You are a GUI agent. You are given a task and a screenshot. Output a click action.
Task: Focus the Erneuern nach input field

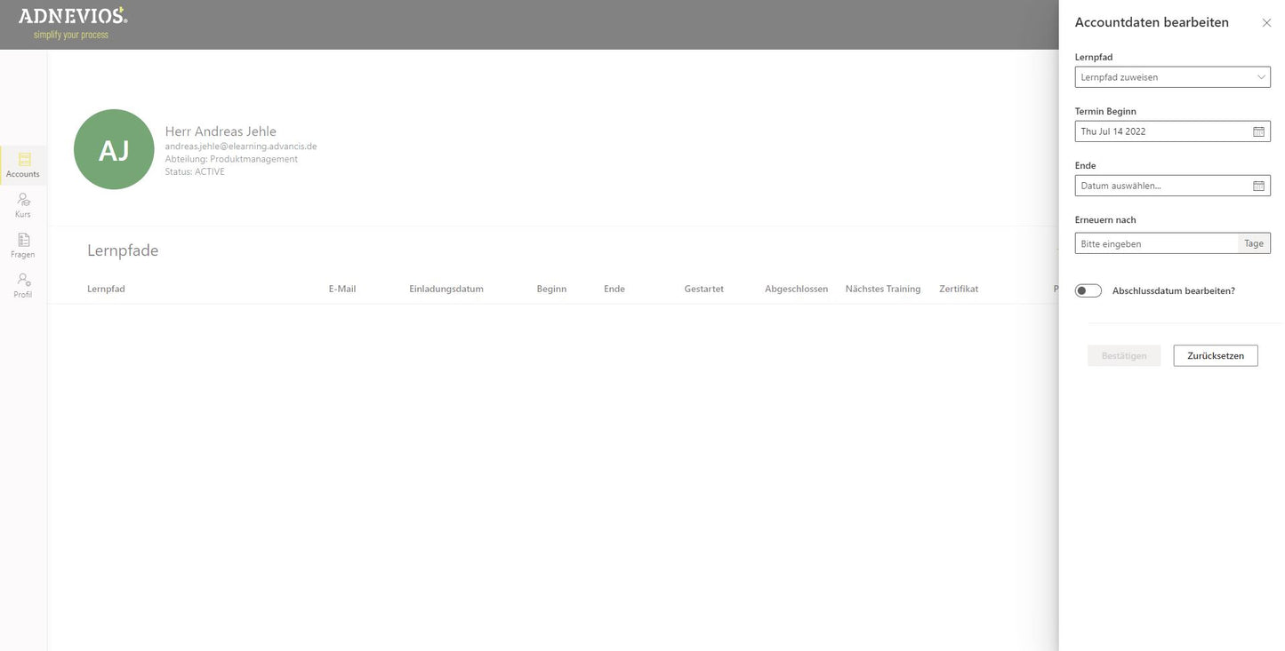pos(1156,243)
